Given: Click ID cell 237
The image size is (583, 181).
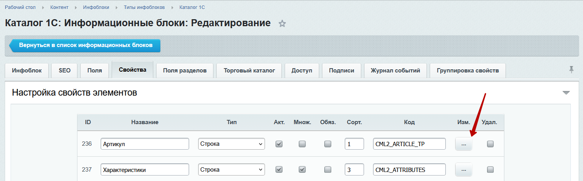Looking at the screenshot, I should 87,170.
